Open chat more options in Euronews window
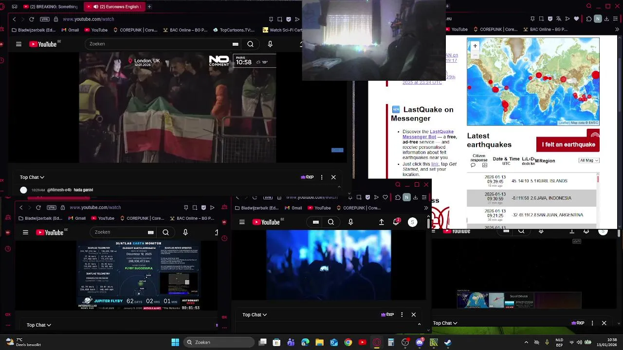Viewport: 623px width, 350px height. click(x=322, y=177)
